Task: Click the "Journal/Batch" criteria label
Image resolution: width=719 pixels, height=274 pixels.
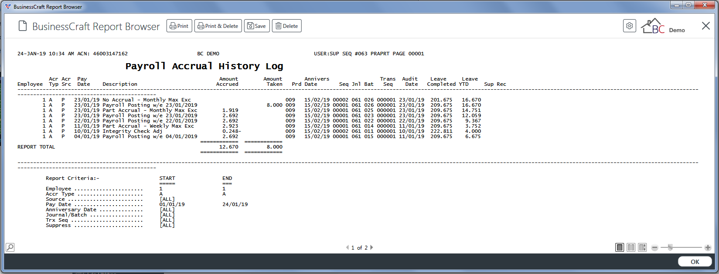Action: [66, 215]
